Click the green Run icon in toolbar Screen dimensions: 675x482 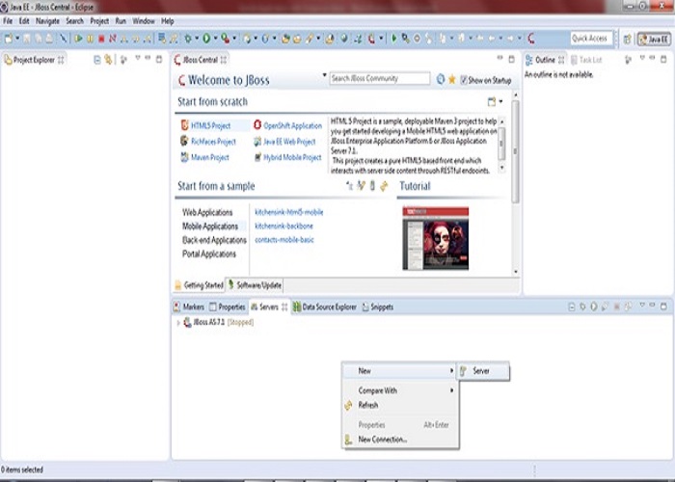[x=206, y=39]
